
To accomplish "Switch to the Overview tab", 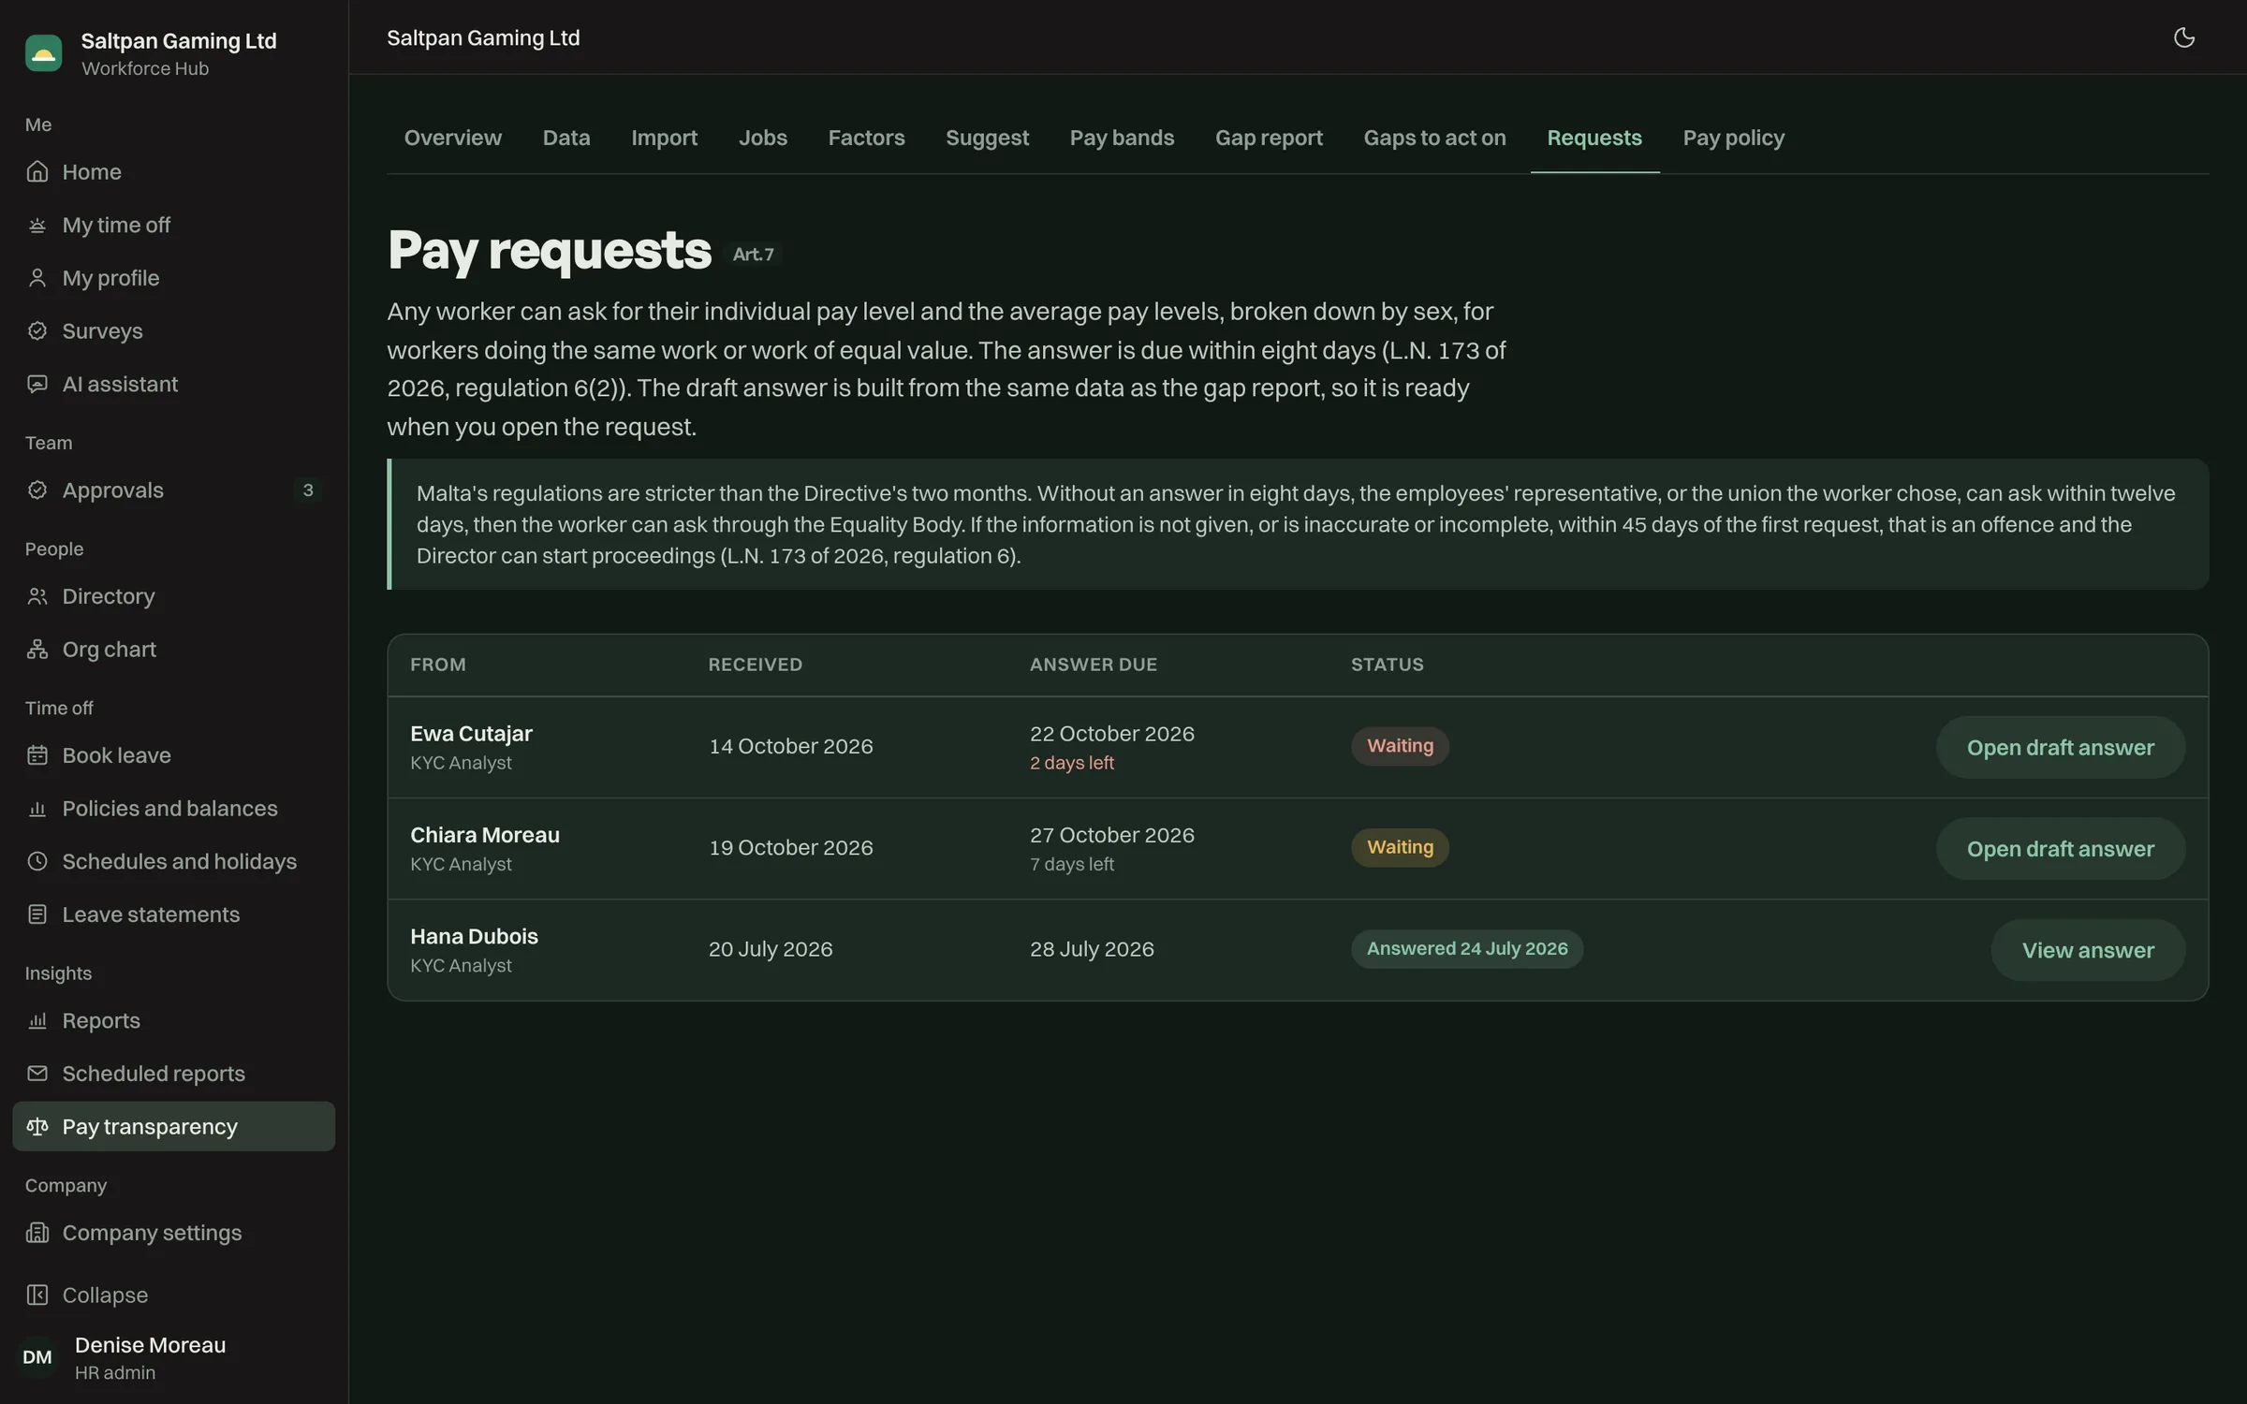I will coord(453,138).
